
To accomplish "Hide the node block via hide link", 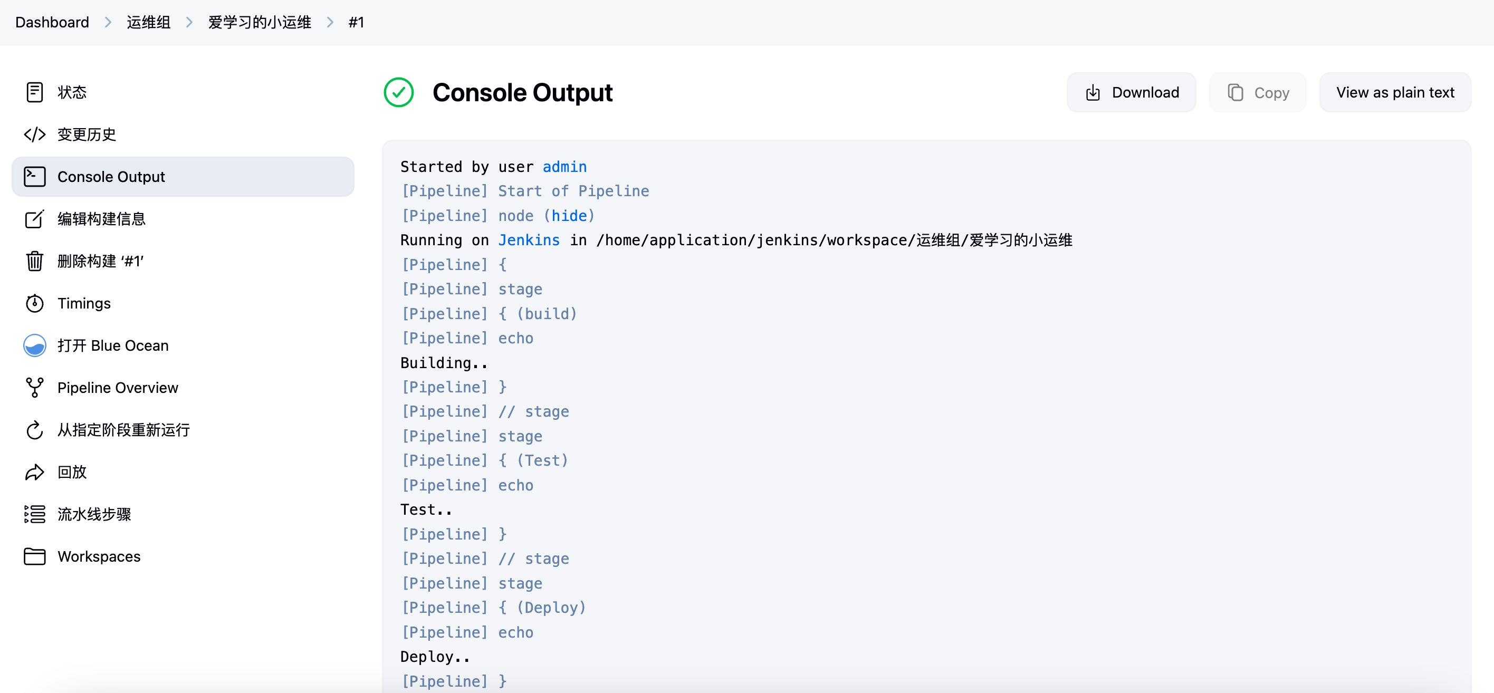I will (569, 216).
